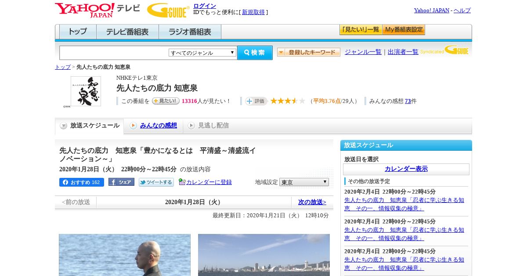Click the 見たい! plus button
The image size is (527, 276).
(x=166, y=101)
